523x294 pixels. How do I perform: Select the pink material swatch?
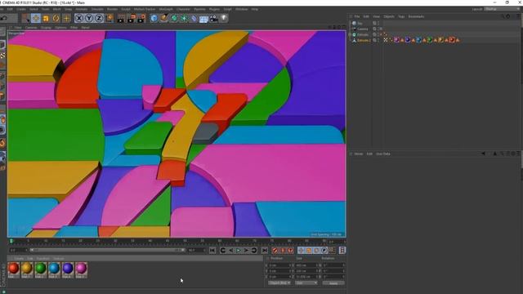point(81,269)
